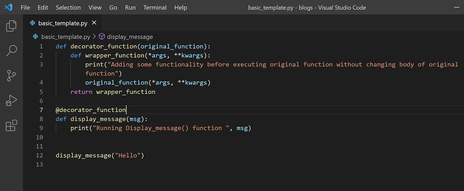Click line number 7 in the gutter
Image resolution: width=464 pixels, height=191 pixels.
click(x=41, y=110)
